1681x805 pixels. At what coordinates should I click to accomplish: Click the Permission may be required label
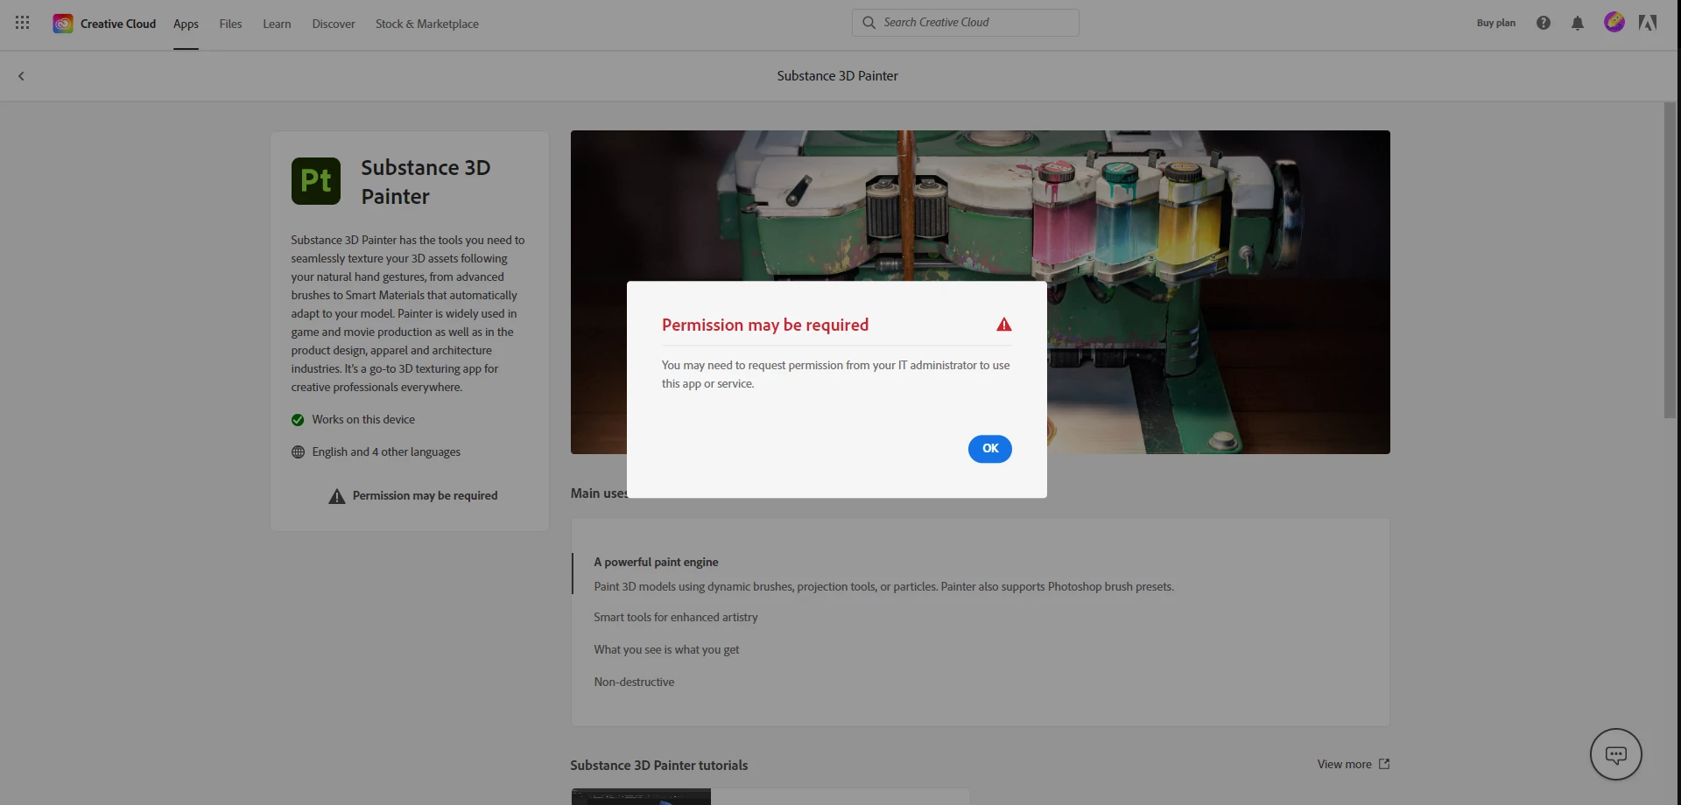(425, 496)
